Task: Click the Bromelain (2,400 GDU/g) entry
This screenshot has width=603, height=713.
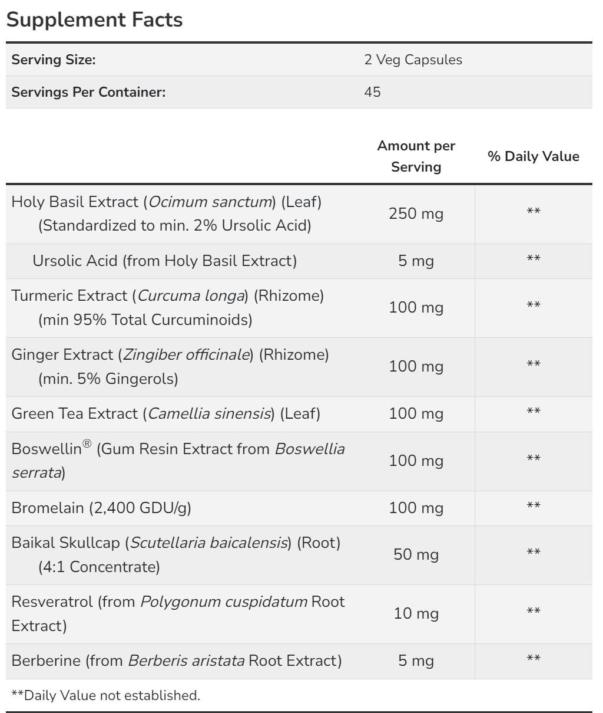Action: point(101,508)
